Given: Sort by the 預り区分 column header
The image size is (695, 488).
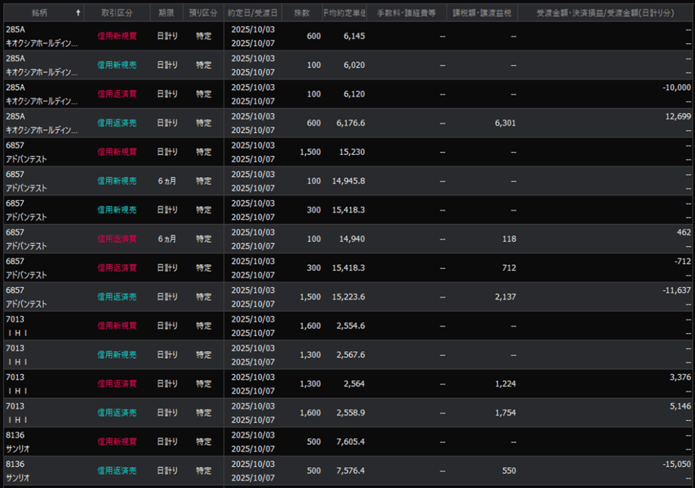Looking at the screenshot, I should click(x=203, y=13).
